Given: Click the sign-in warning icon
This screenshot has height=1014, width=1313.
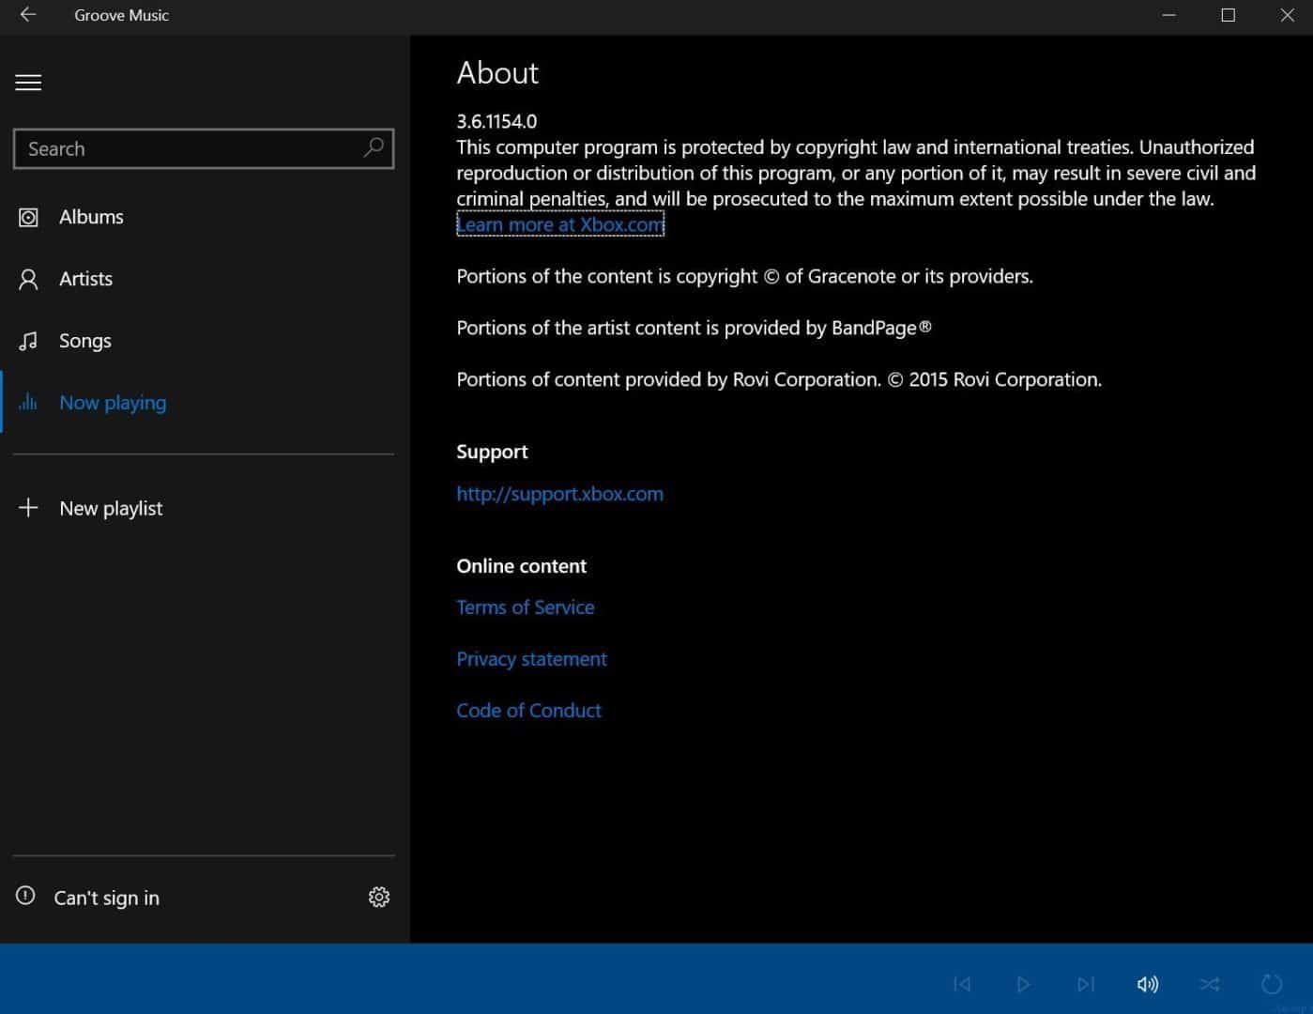Looking at the screenshot, I should pyautogui.click(x=25, y=896).
